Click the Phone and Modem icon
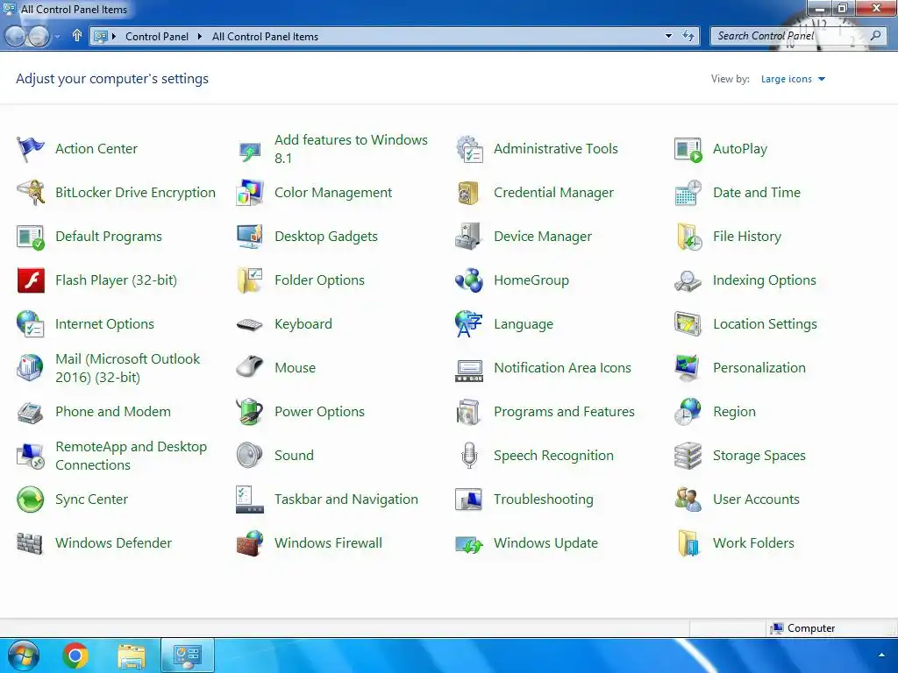Viewport: 898px width, 673px height. click(30, 412)
